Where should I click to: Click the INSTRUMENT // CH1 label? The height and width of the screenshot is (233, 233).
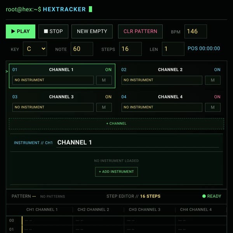[x=33, y=143]
